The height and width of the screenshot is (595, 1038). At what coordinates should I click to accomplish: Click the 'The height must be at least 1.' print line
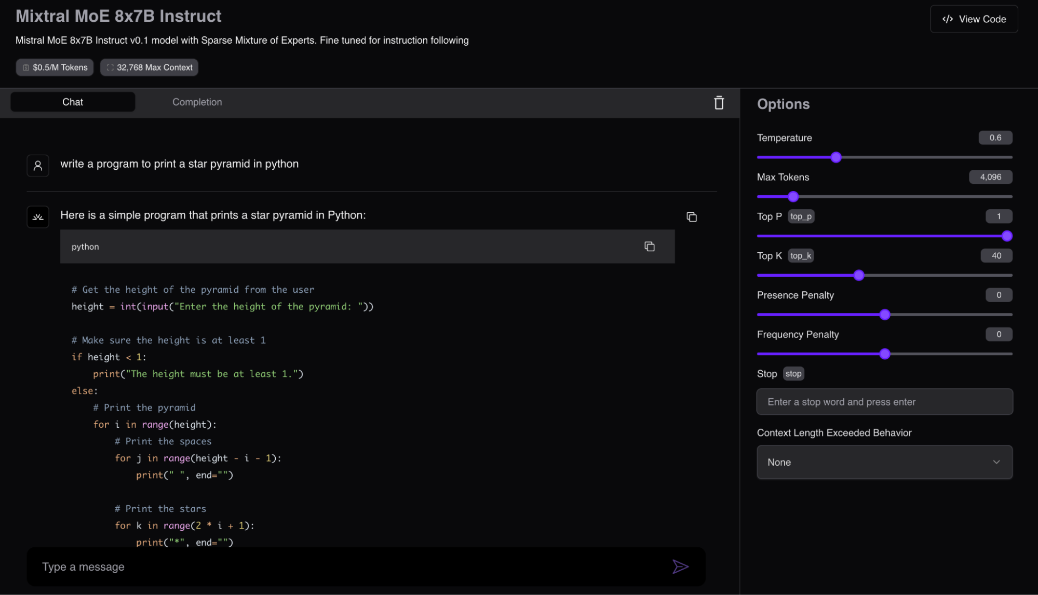click(x=198, y=374)
